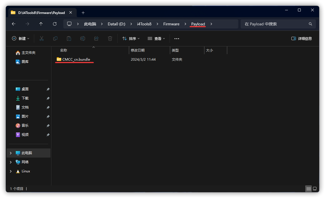This screenshot has width=325, height=198.
Task: Click the Cut scissors icon
Action: [42, 38]
